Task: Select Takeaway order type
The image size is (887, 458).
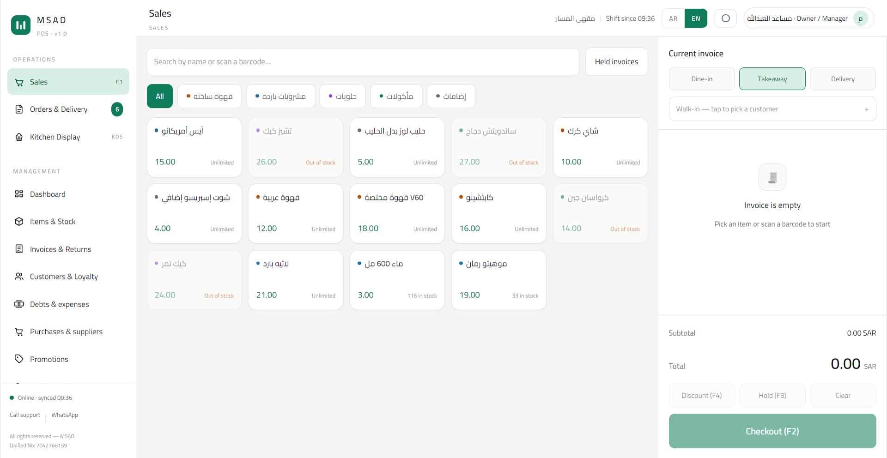Action: [x=772, y=79]
